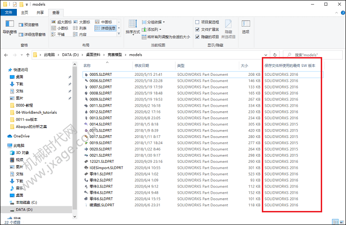Open 04-WorkBench_tutorials quick access folder
The height and width of the screenshot is (225, 346).
[x=34, y=112]
